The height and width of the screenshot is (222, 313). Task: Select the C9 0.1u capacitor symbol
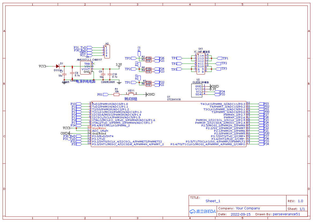click(72, 73)
